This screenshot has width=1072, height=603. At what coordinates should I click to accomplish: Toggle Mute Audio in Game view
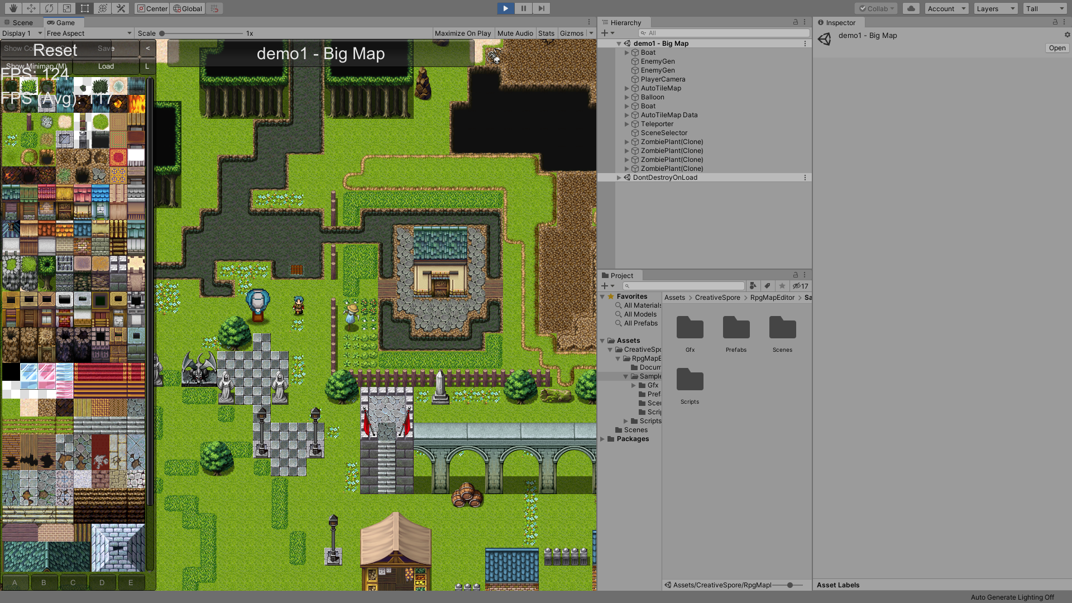pos(515,33)
